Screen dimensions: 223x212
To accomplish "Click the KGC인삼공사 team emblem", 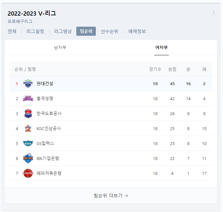I will 28,128.
